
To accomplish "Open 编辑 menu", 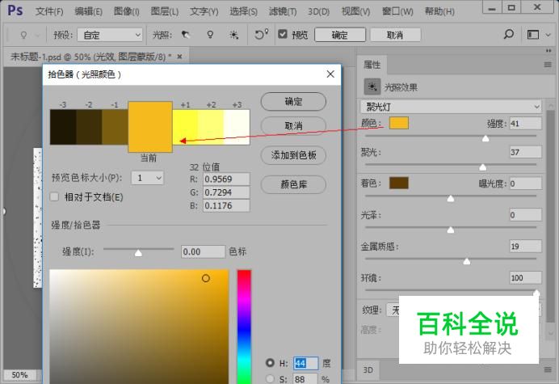I will click(88, 11).
